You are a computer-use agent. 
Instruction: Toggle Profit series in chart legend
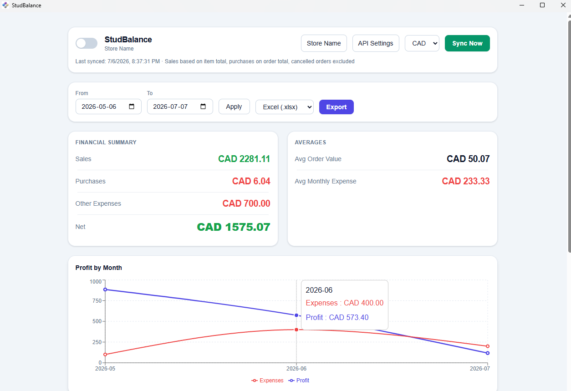(299, 381)
